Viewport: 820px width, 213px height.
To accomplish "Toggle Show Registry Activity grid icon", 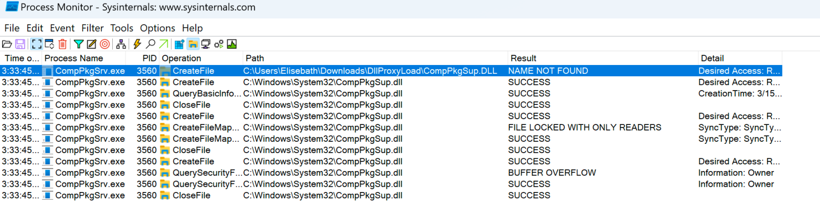I will pos(179,44).
